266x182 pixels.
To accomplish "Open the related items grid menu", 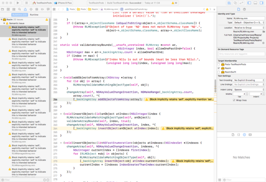I will point(54,9).
